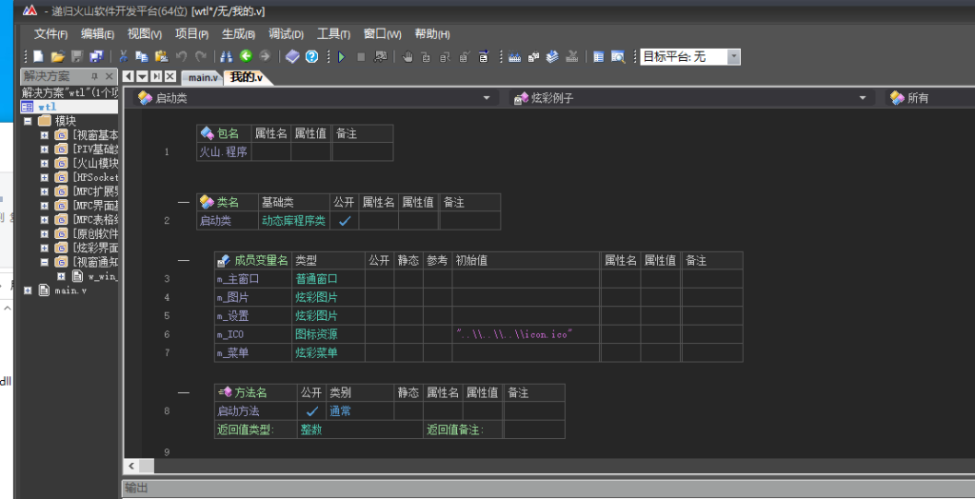Switch to the 我的.v tab
Screen dimensions: 975x499
pyautogui.click(x=247, y=77)
